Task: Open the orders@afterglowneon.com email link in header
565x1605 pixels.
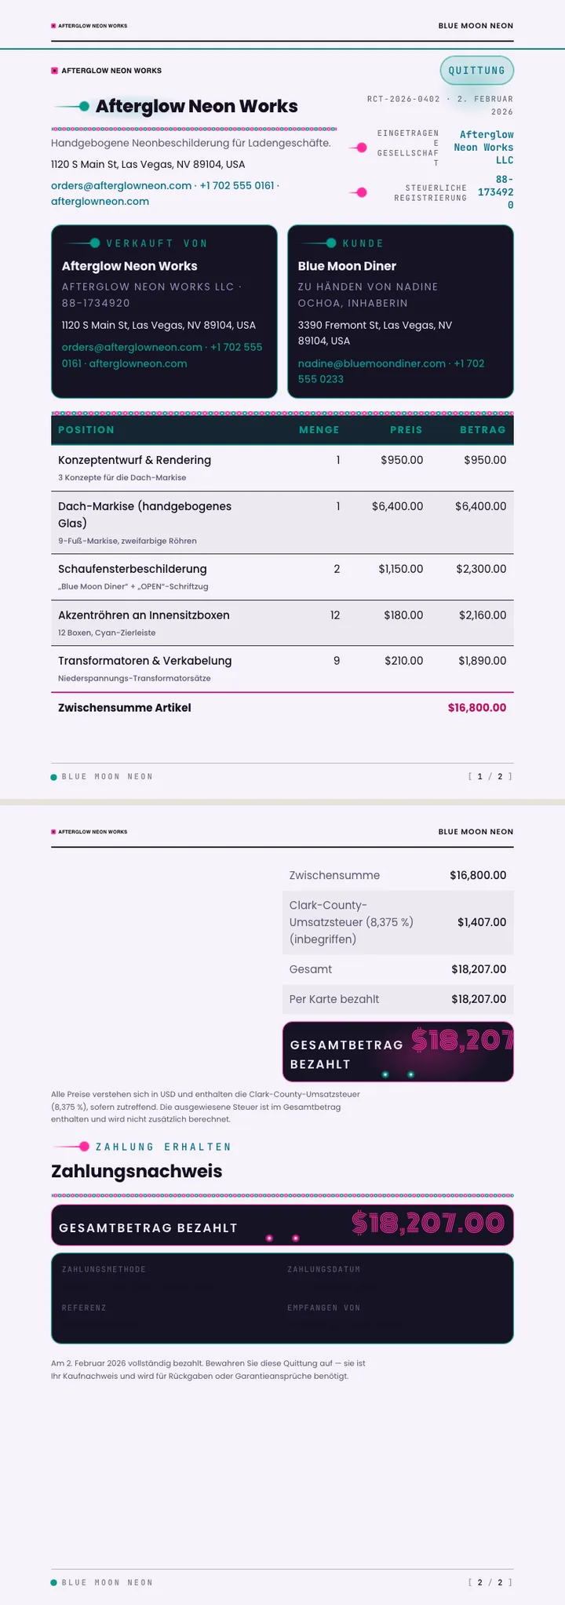Action: point(121,185)
